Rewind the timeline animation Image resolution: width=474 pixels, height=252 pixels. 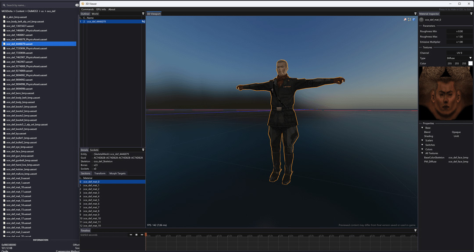coord(131,235)
